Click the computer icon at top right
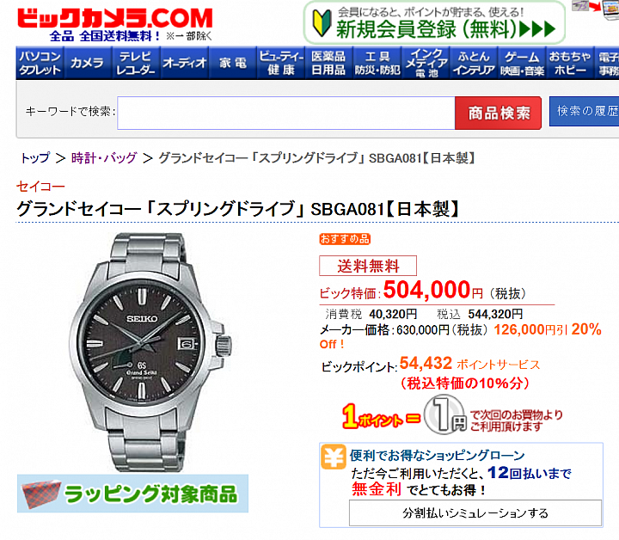 [610, 10]
